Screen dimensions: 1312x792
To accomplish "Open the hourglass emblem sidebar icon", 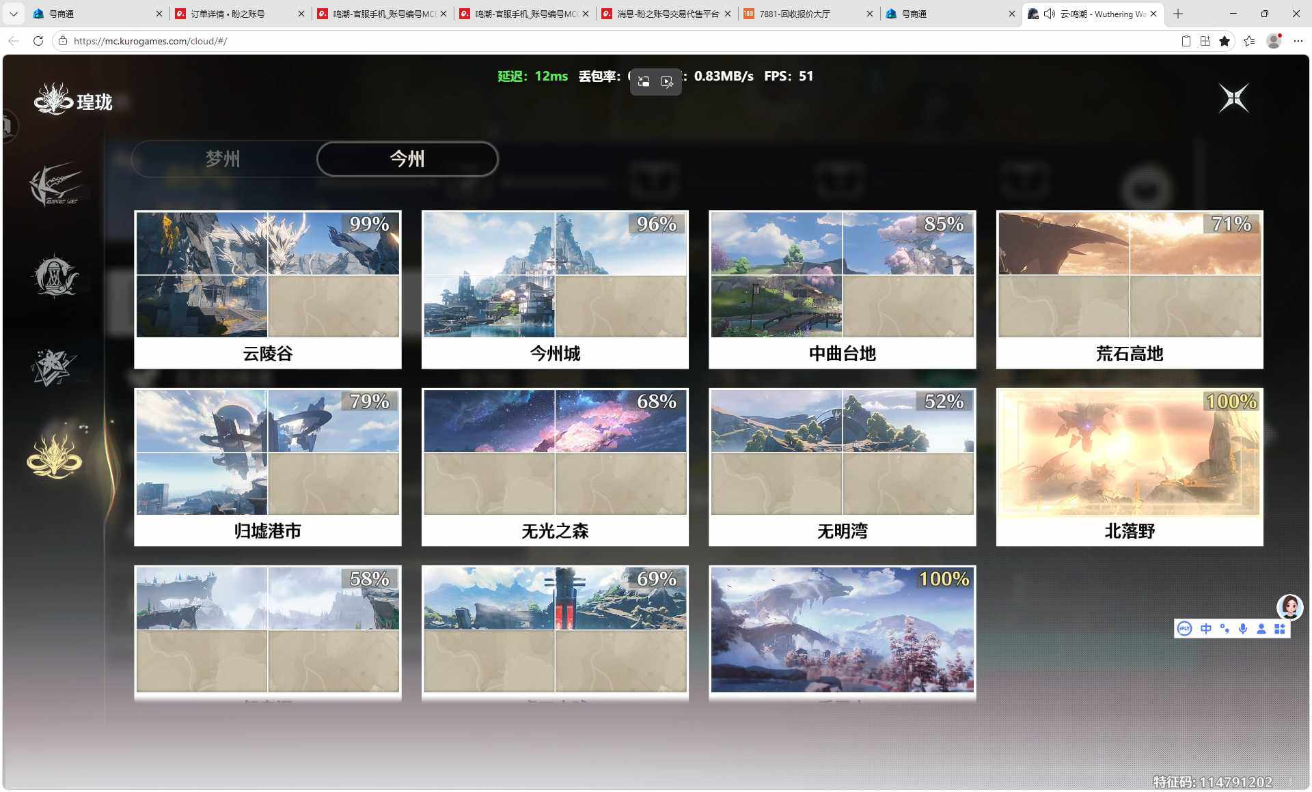I will click(x=55, y=277).
